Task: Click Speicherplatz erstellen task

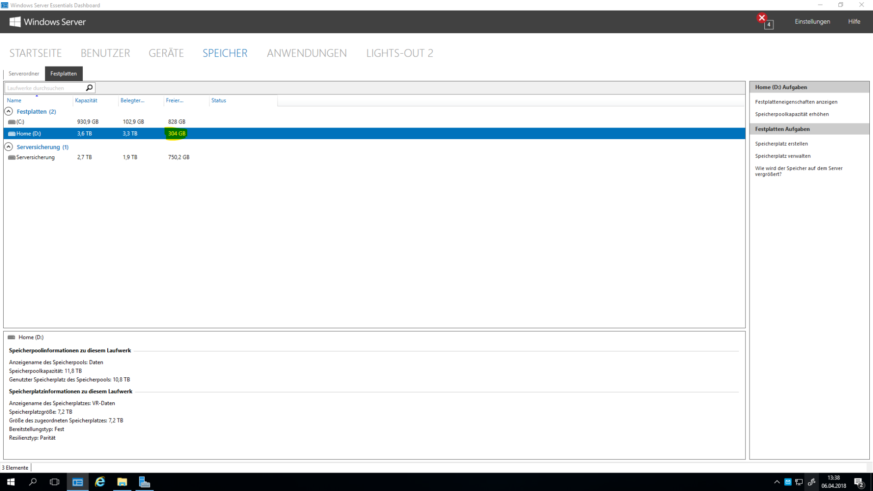Action: coord(781,143)
